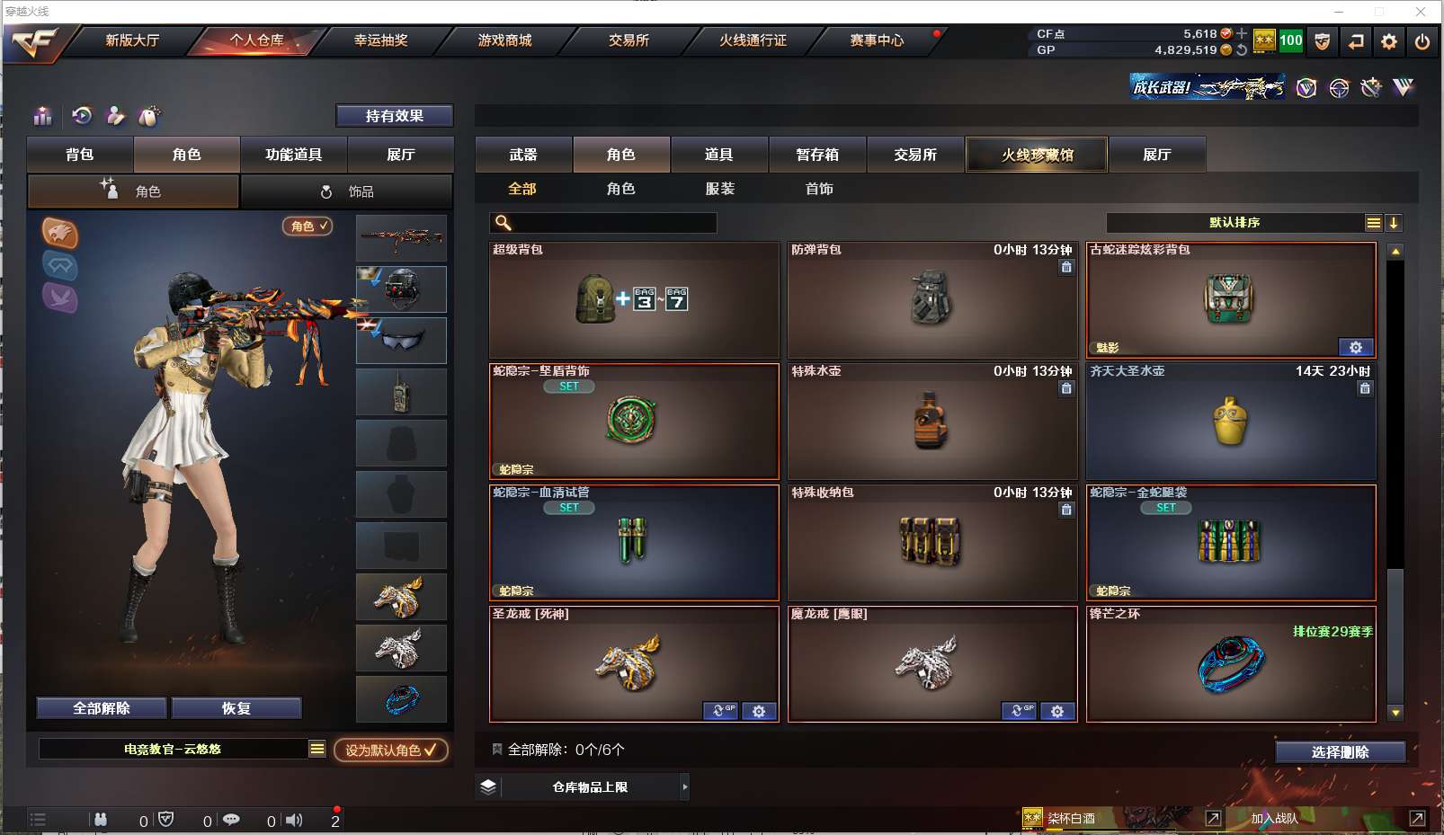
Task: Click the GP refresh icon on 圣龙戒 [死神]
Action: coord(721,711)
